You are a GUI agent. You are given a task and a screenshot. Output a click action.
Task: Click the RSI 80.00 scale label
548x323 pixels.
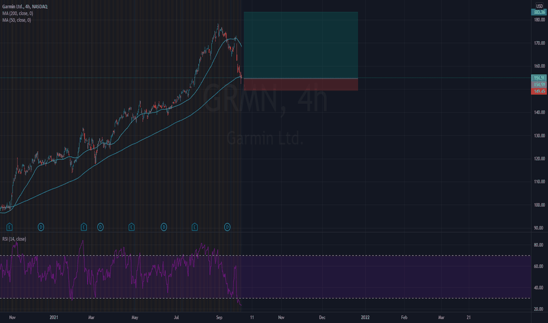tap(539, 245)
